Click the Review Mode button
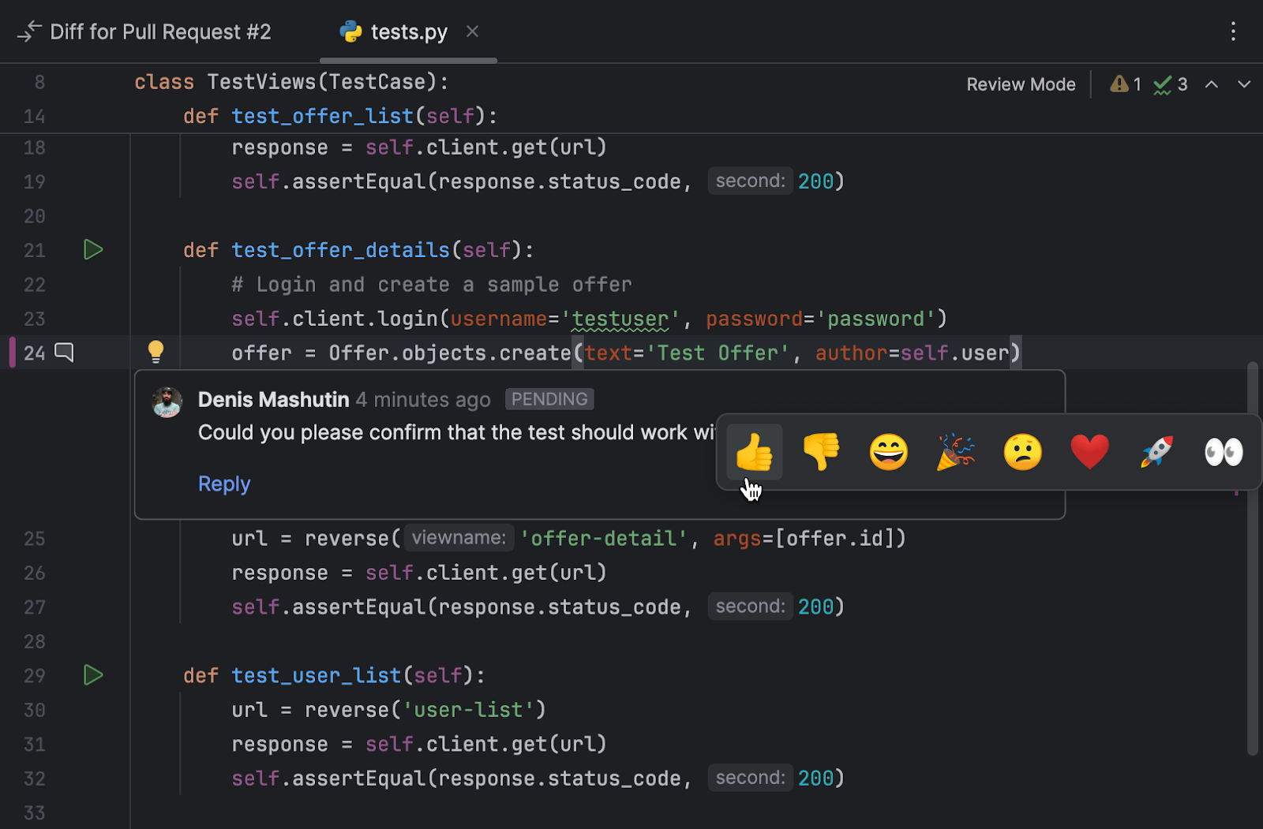 click(x=1021, y=84)
